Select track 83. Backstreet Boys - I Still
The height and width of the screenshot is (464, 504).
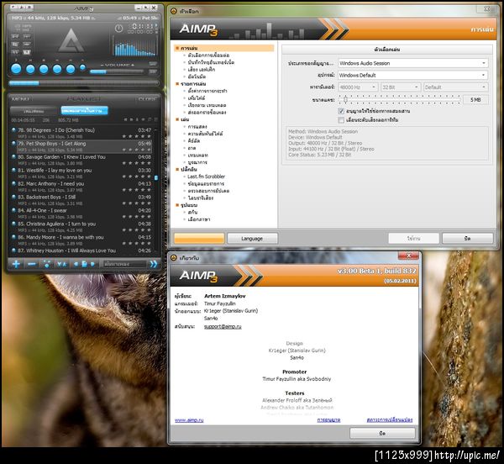click(x=84, y=200)
